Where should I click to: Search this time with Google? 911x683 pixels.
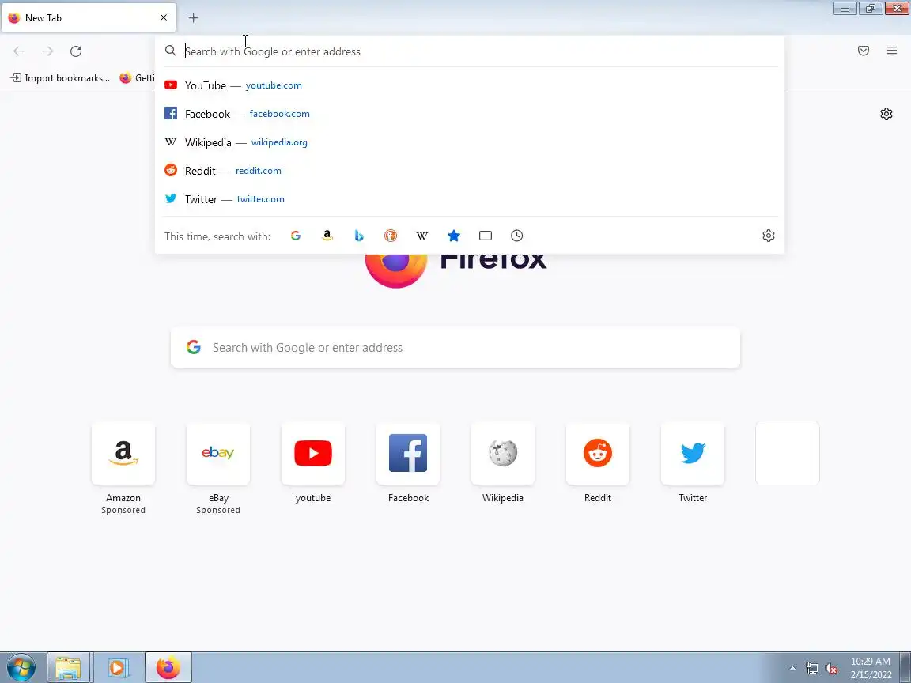click(296, 236)
